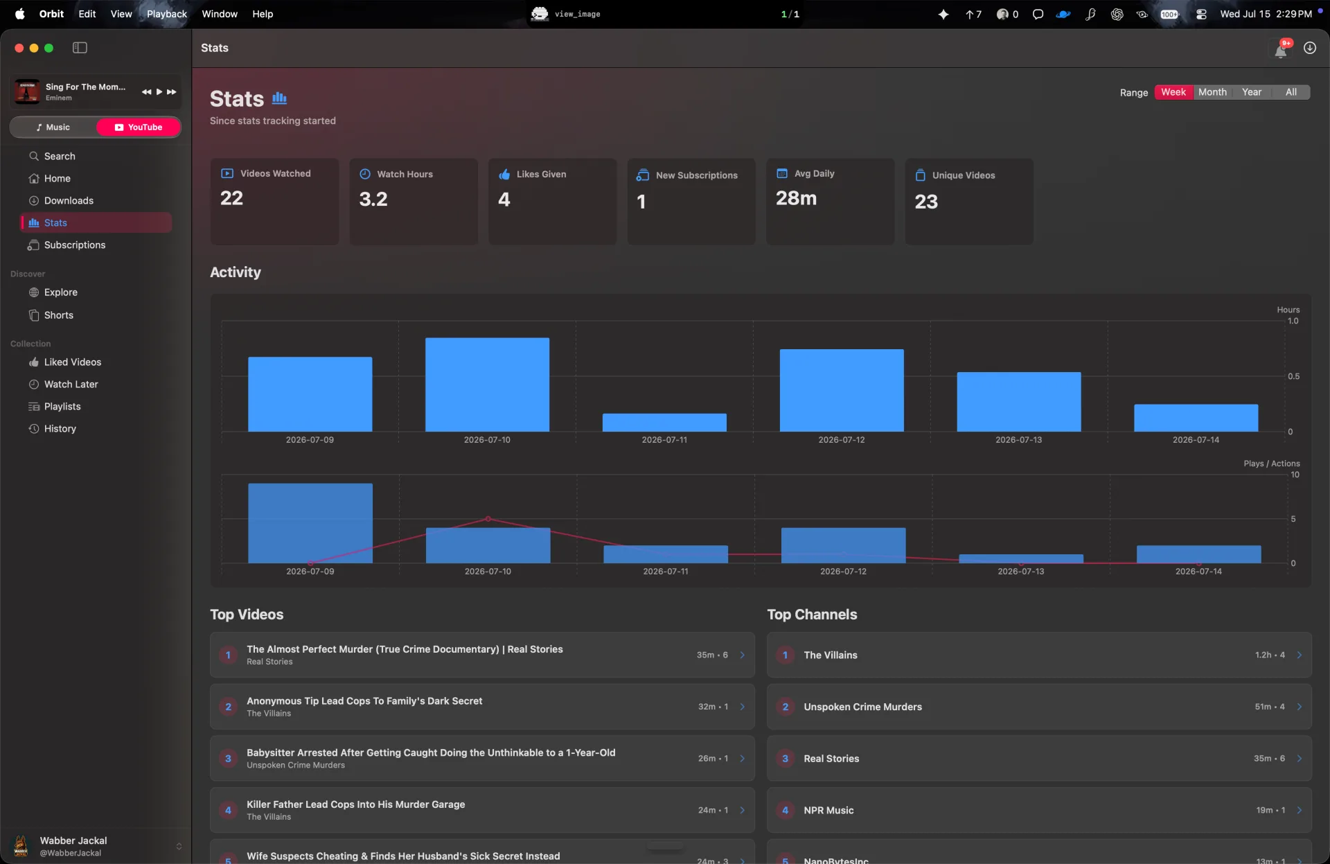Open the Orbit app menu
Screen dimensions: 1330x864
click(x=52, y=14)
